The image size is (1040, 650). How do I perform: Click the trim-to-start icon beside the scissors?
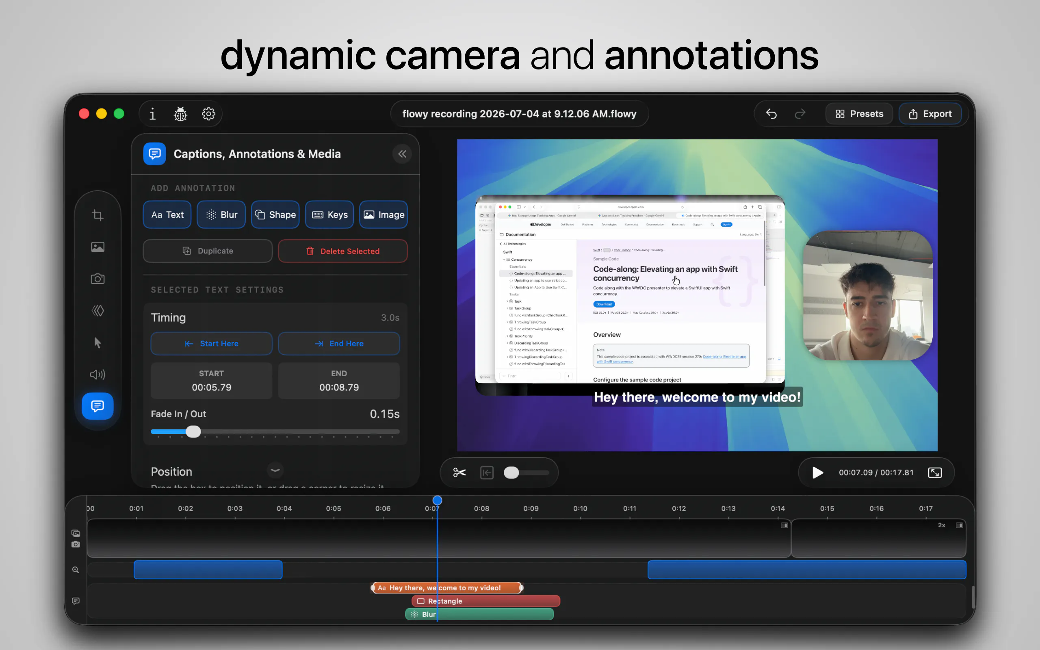(486, 472)
